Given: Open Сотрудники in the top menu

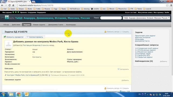Looking at the screenshot, I should tap(32, 12).
